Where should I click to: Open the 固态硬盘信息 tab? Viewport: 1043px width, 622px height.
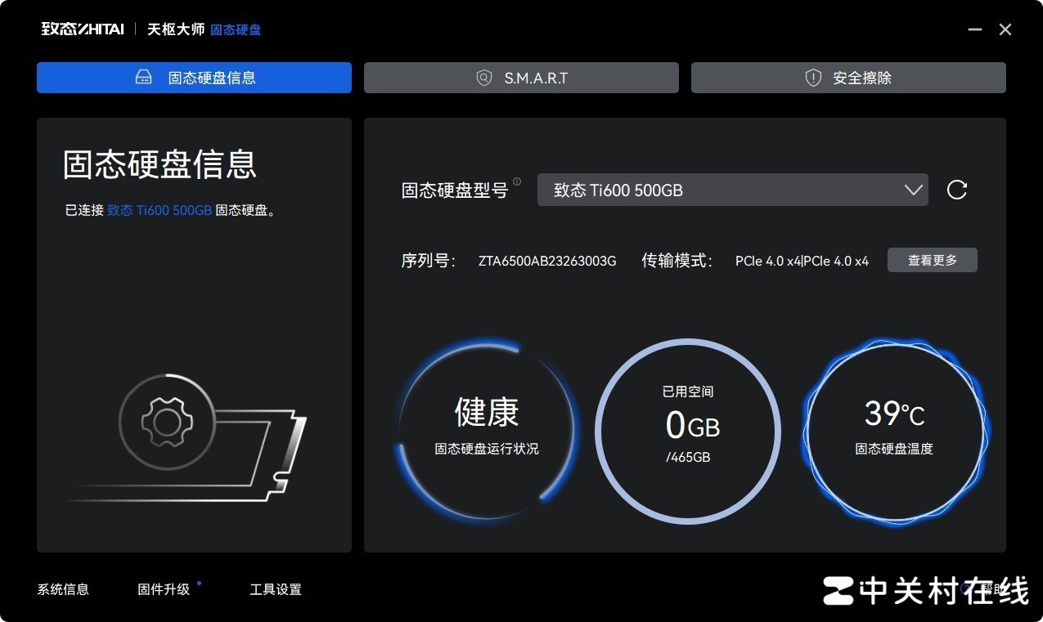[194, 78]
